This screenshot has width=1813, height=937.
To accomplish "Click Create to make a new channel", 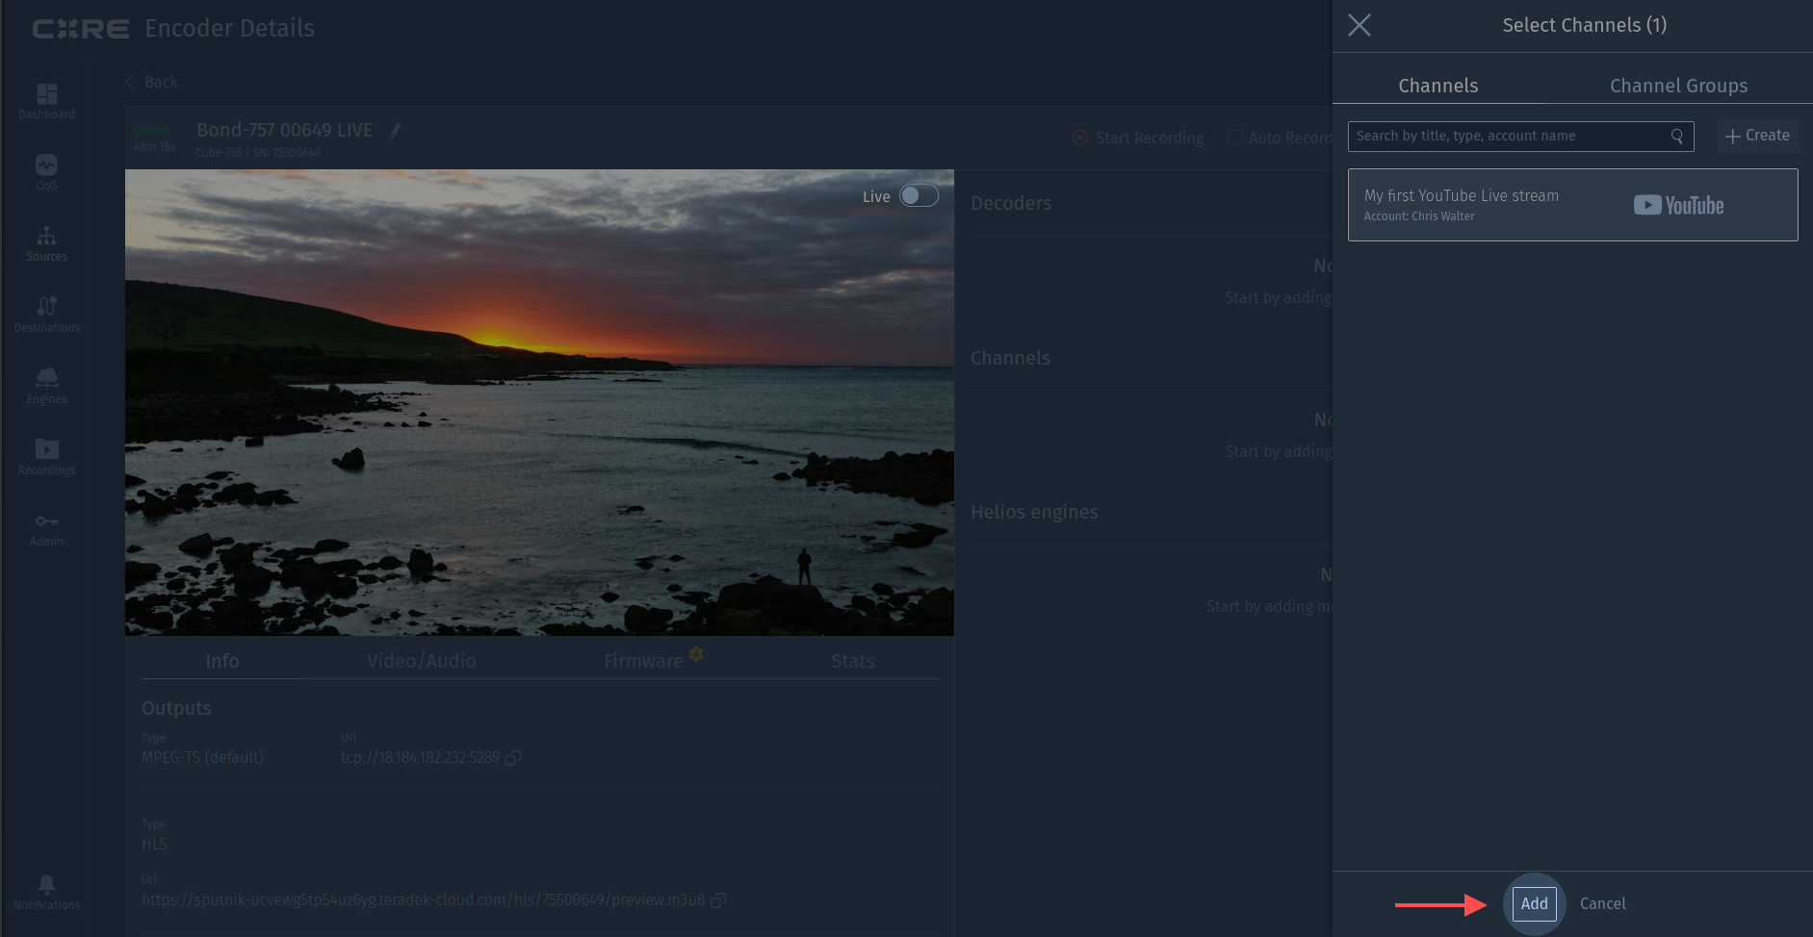I will coord(1757,136).
